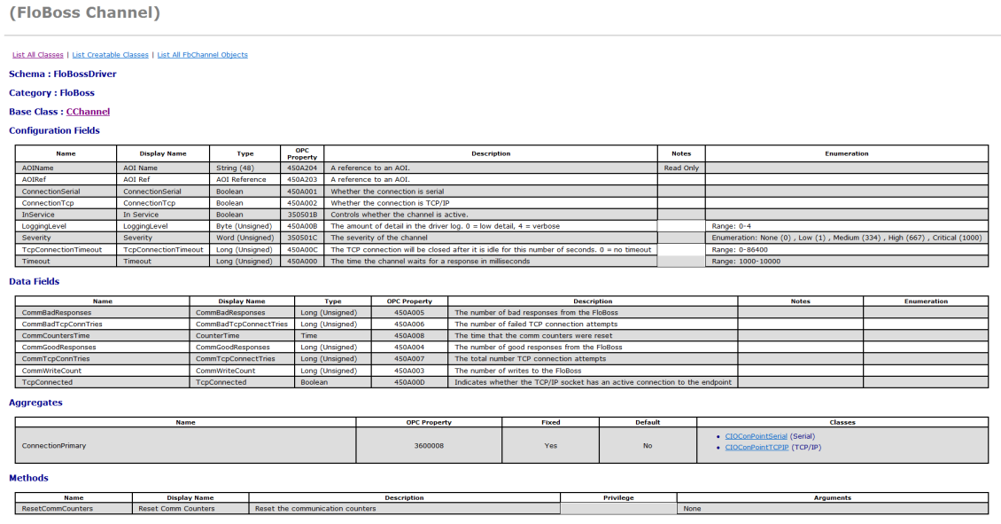
Task: Select OPC property 450A005
Action: (409, 313)
